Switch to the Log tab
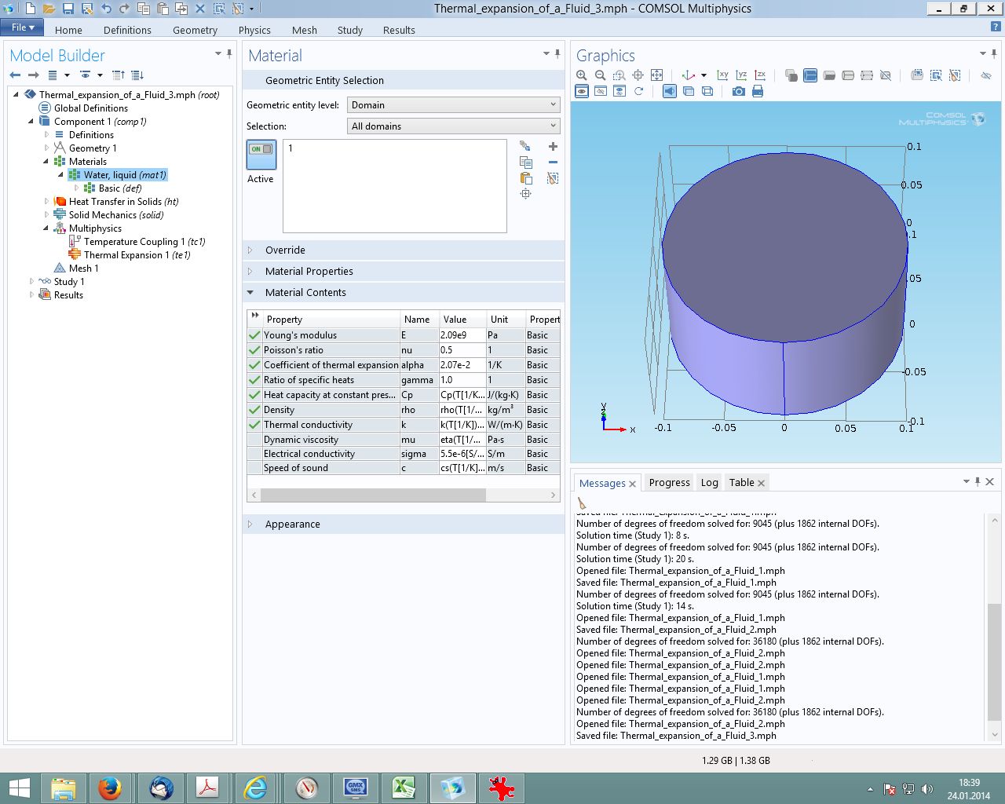 [x=709, y=483]
